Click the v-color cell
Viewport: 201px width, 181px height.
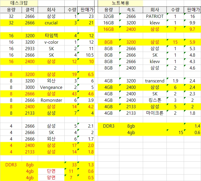(51, 42)
